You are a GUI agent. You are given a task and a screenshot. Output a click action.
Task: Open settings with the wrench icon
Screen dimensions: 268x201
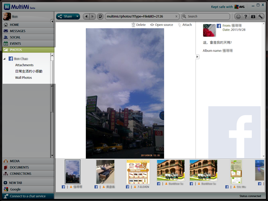pos(260,16)
